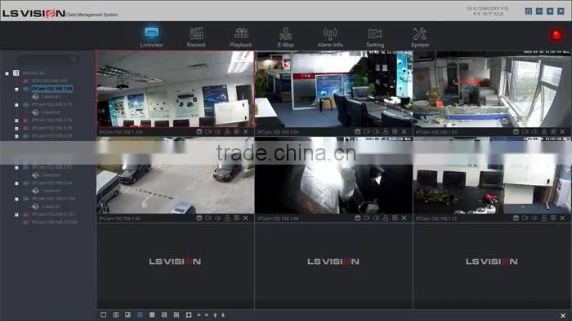Select the first offline device with red X
Image resolution: width=572 pixels, height=321 pixels.
[x=50, y=81]
